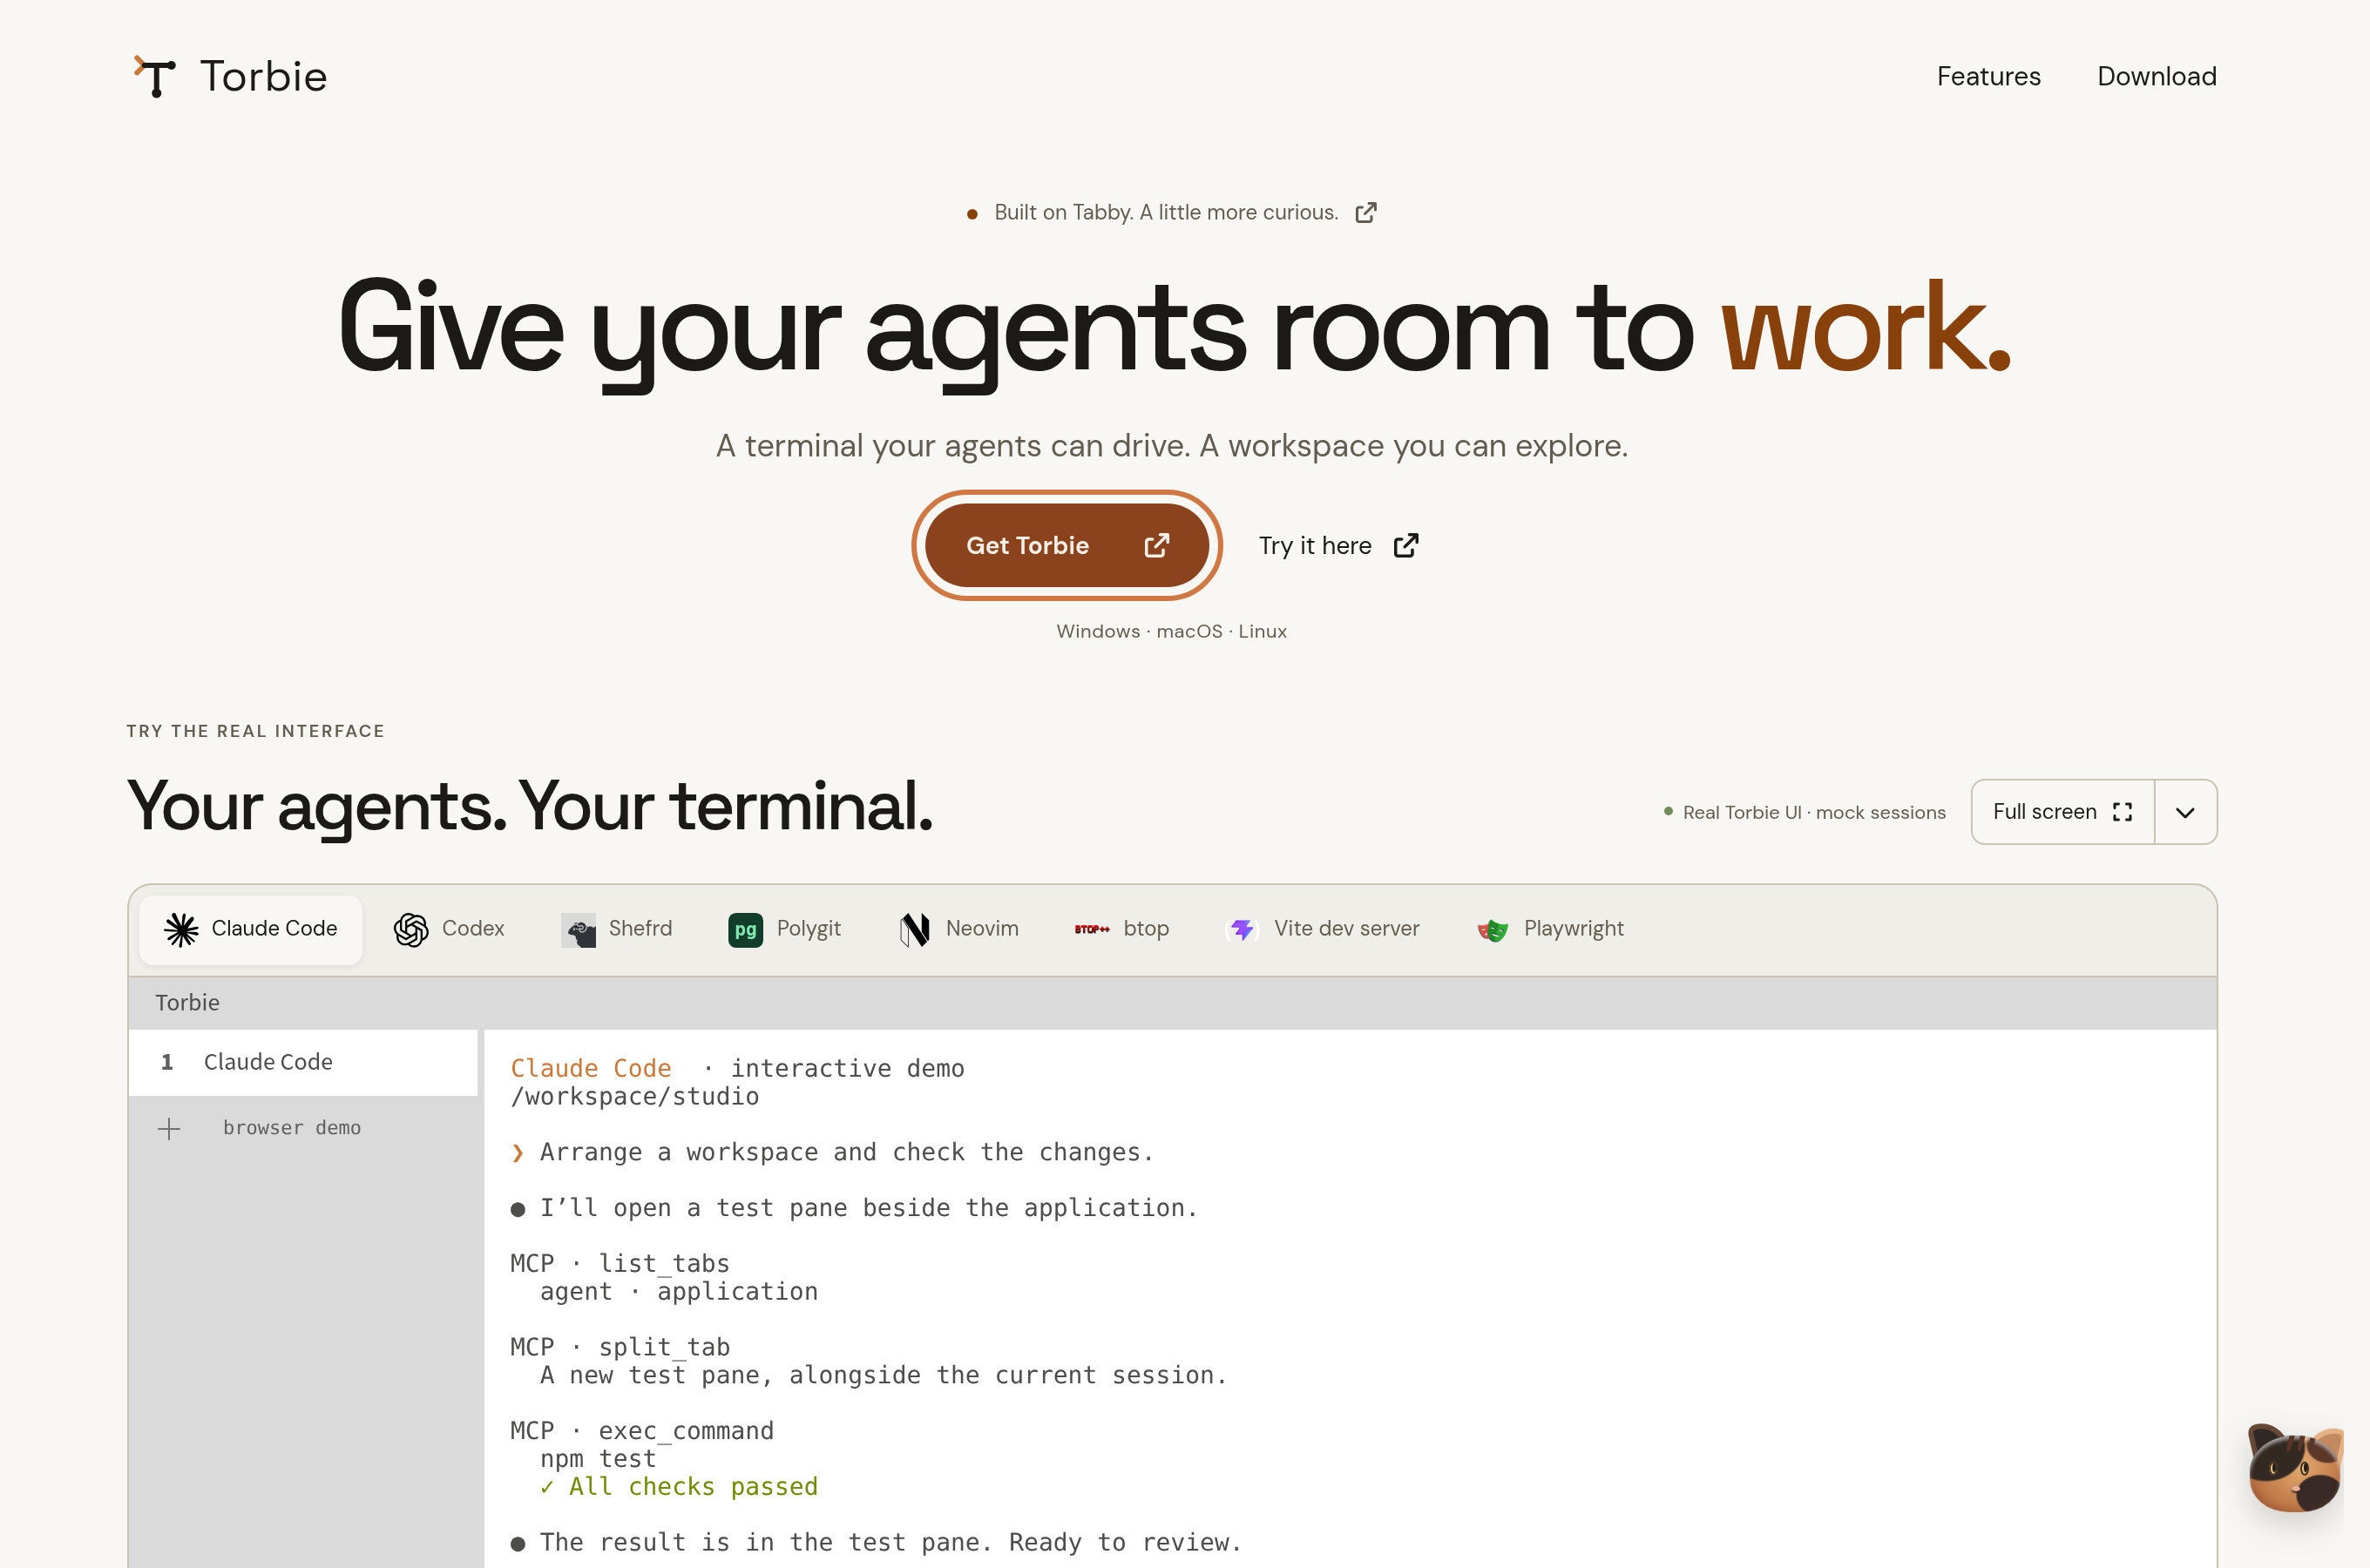Select the Vite dev server tab
The width and height of the screenshot is (2370, 1568).
1323,929
